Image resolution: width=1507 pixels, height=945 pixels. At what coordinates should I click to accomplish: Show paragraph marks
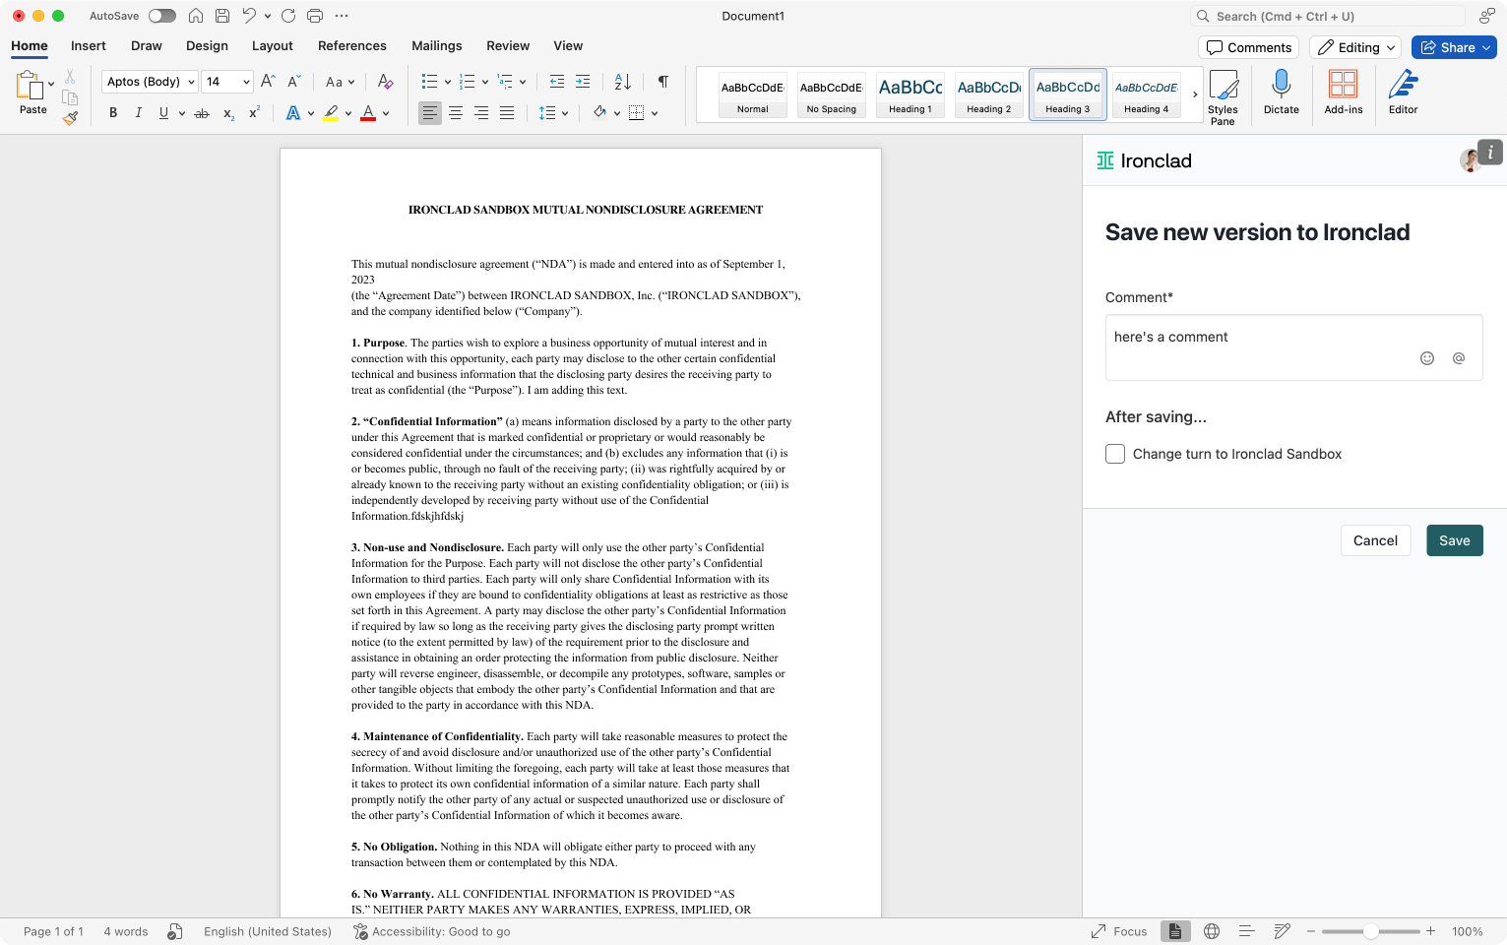coord(663,82)
